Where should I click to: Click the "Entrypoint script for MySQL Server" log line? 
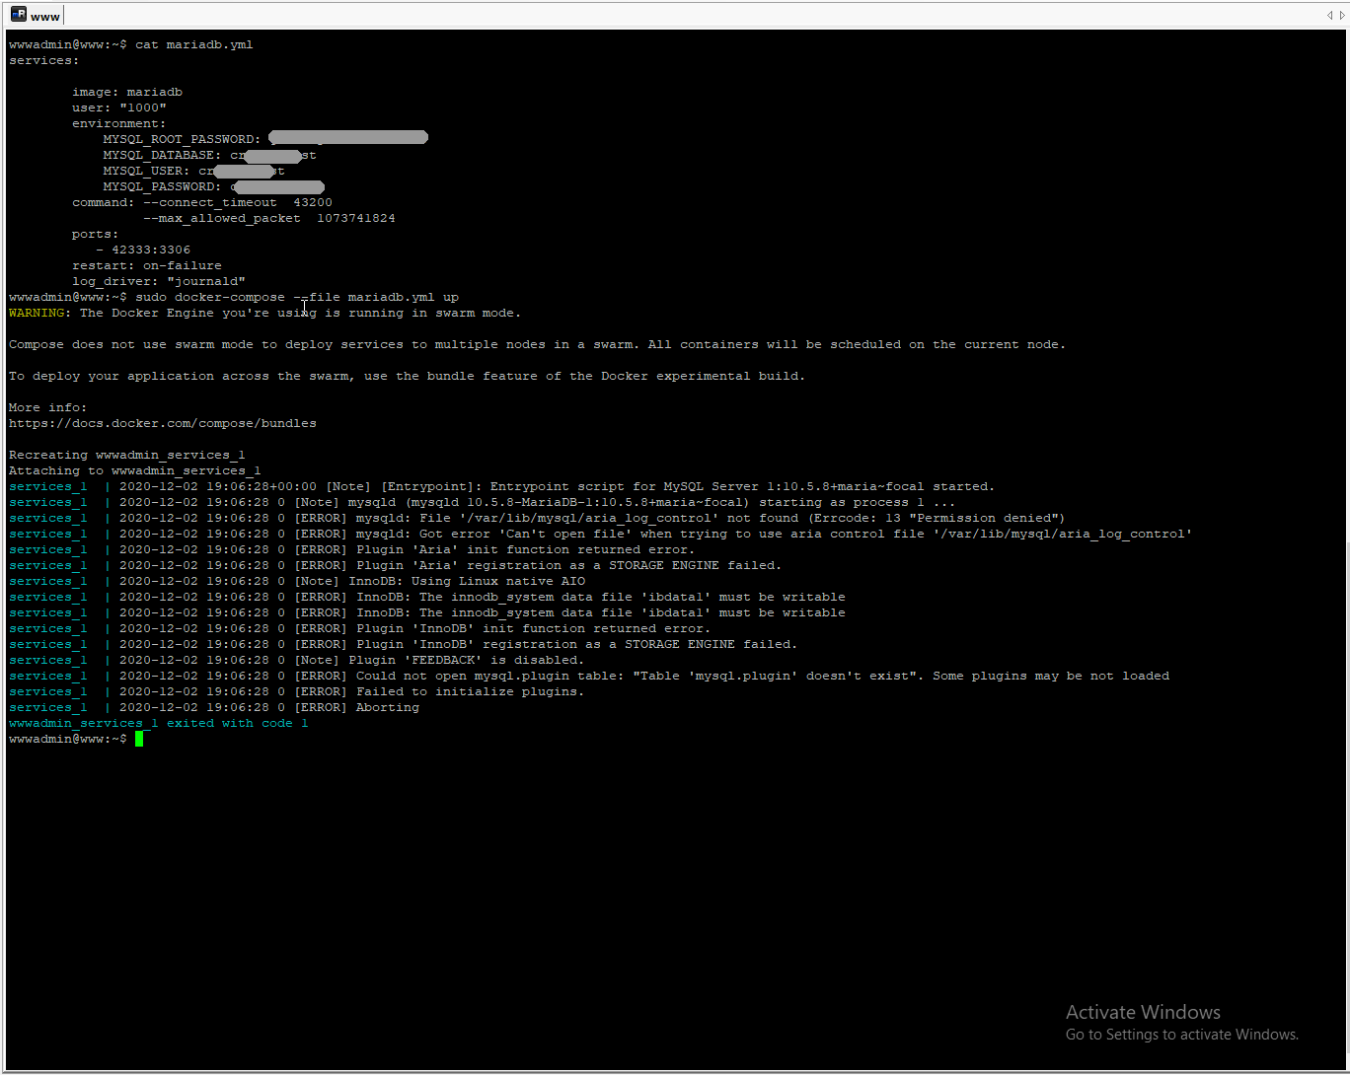502,486
